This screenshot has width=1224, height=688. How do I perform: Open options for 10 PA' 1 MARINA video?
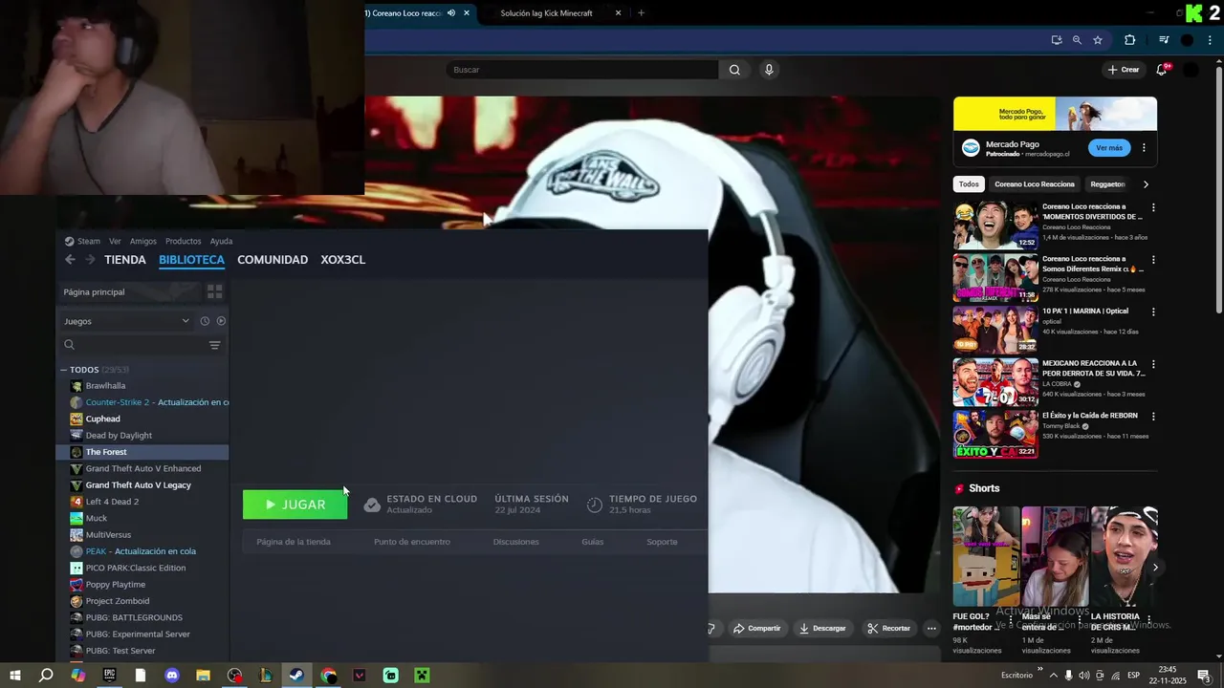[x=1153, y=312]
